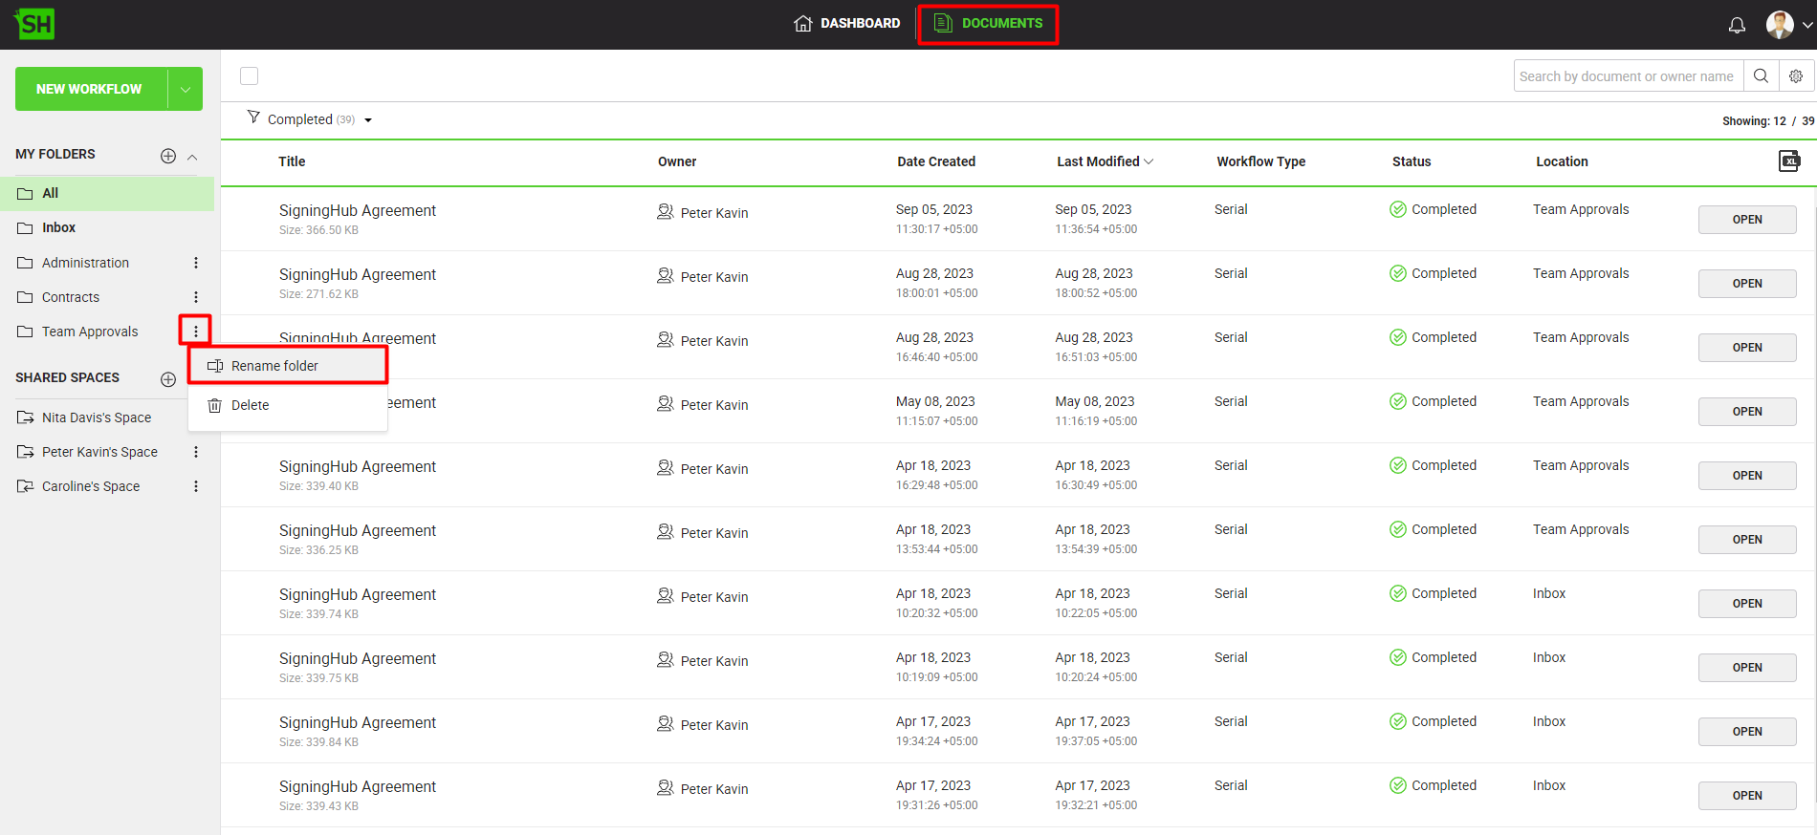Open options for Caroline's Space
Viewport: 1817px width, 835px height.
coord(196,486)
